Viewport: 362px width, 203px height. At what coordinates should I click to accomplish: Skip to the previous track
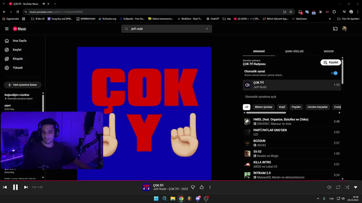[x=5, y=187]
